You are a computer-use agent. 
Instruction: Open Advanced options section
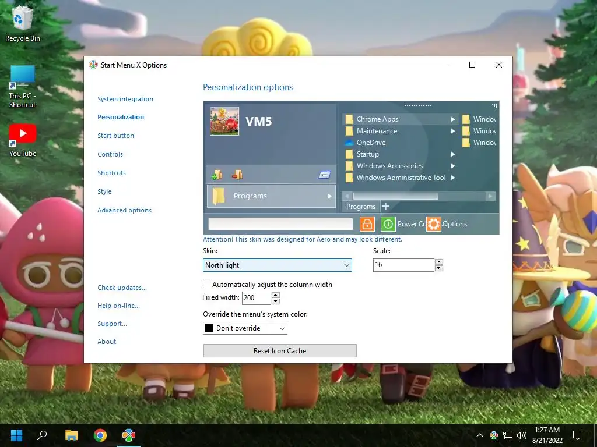point(125,210)
